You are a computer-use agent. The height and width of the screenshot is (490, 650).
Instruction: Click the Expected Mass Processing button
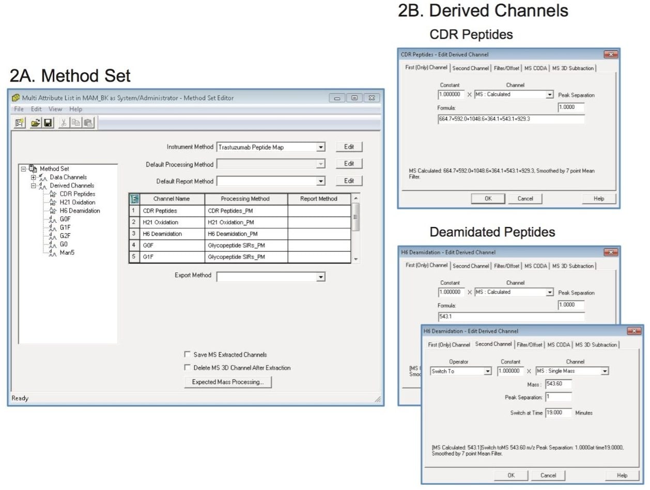point(228,382)
